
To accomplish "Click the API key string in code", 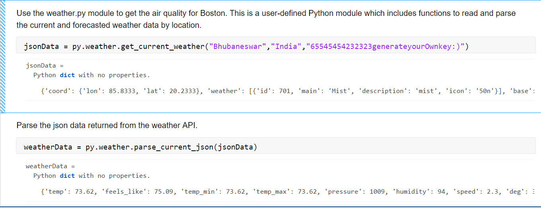I will pyautogui.click(x=385, y=46).
